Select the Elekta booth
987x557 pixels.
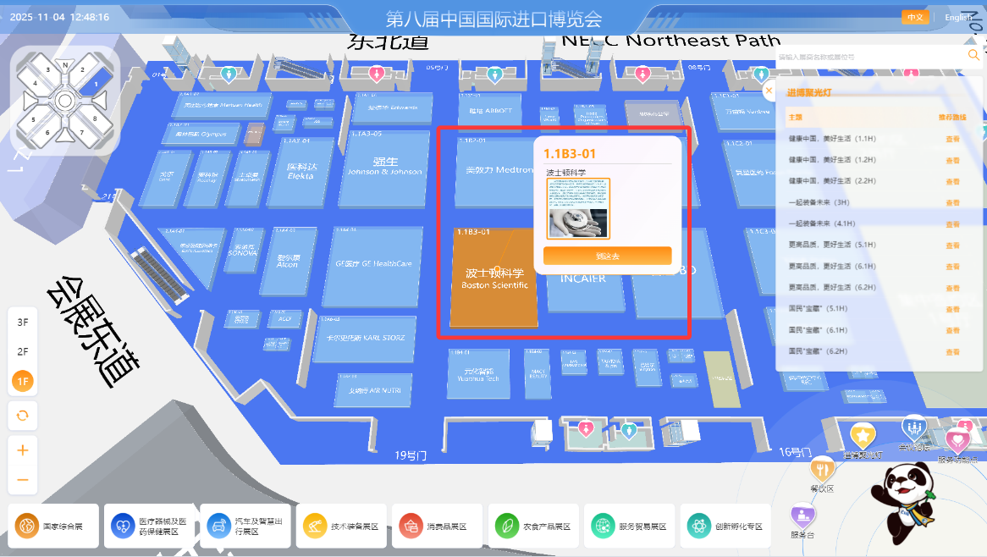point(301,172)
